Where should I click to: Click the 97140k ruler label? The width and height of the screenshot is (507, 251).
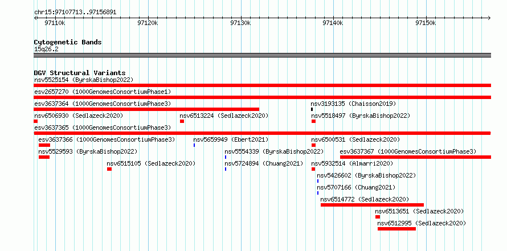coord(333,23)
